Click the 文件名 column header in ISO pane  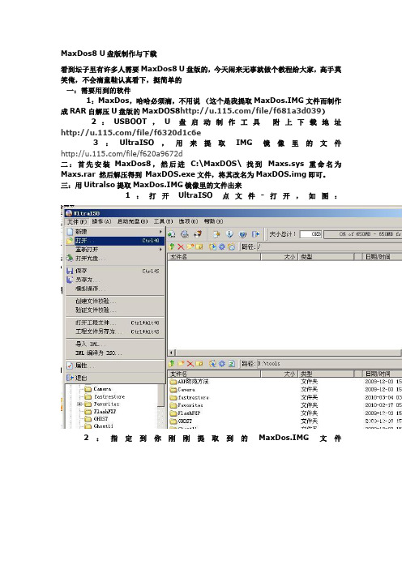(x=214, y=257)
